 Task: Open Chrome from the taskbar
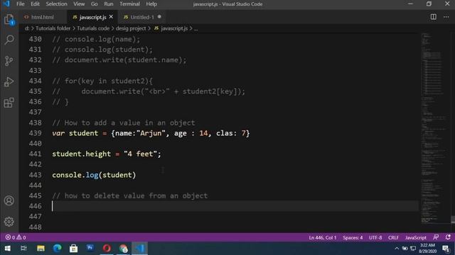pyautogui.click(x=123, y=249)
